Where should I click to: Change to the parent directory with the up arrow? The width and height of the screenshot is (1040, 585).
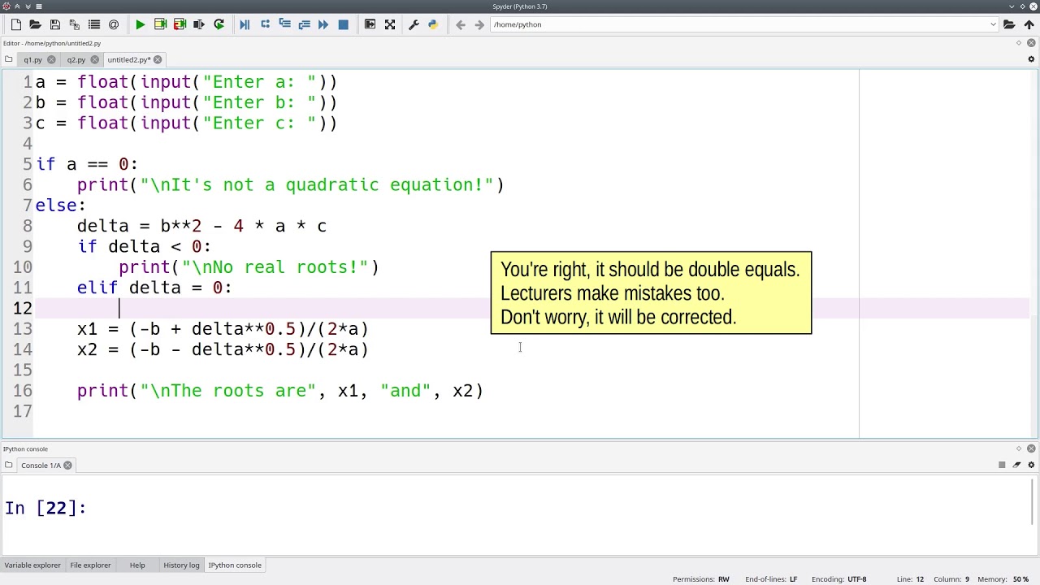(x=1029, y=24)
